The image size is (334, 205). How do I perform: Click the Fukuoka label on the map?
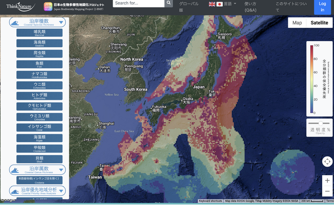(x=159, y=108)
